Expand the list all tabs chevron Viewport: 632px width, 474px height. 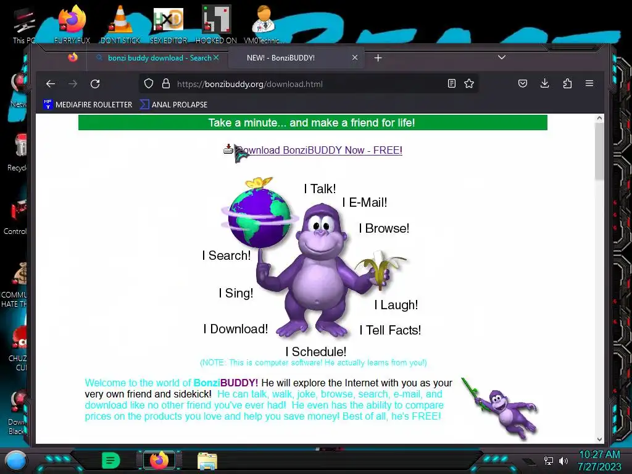tap(501, 57)
